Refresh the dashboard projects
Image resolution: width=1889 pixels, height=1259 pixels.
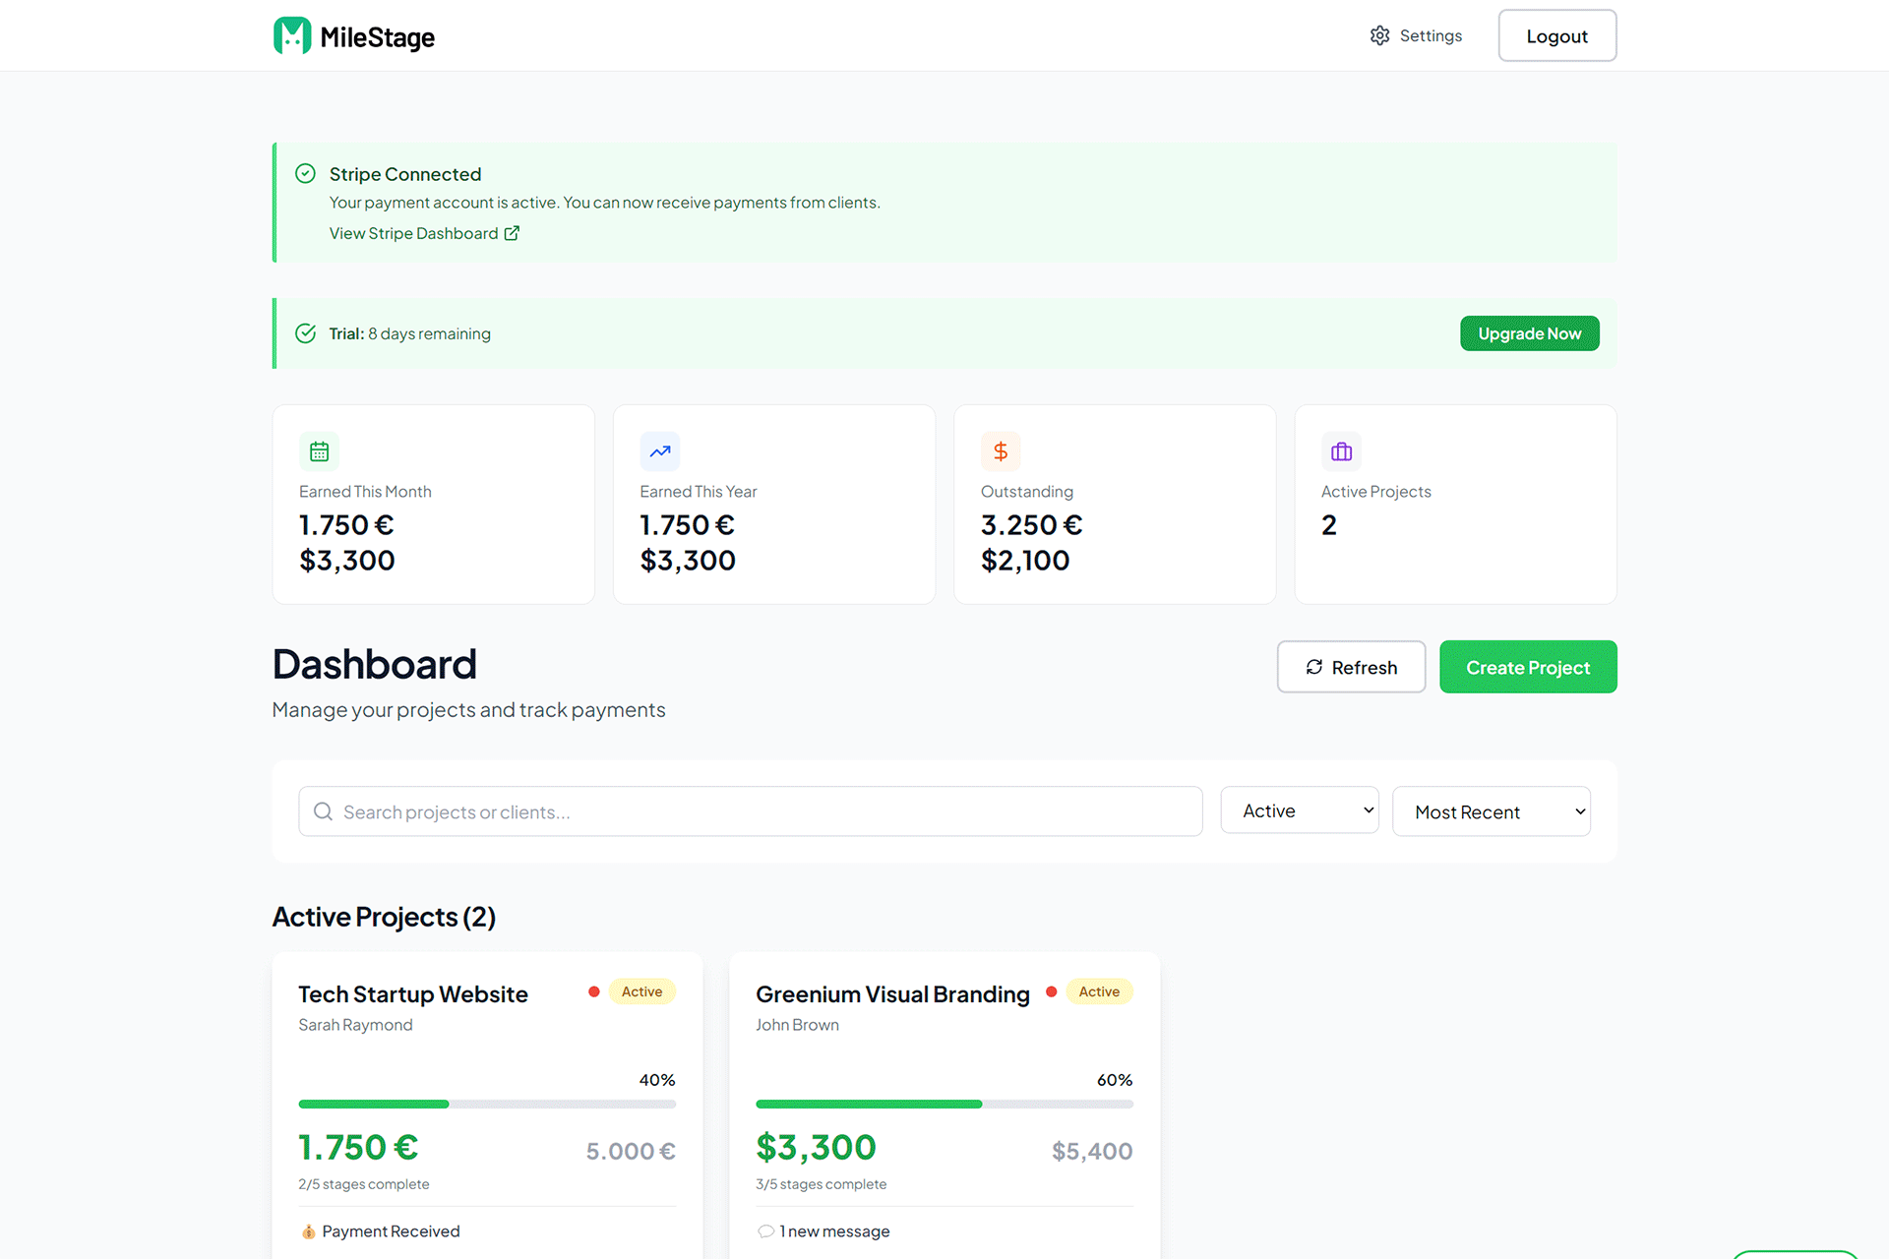click(1351, 667)
